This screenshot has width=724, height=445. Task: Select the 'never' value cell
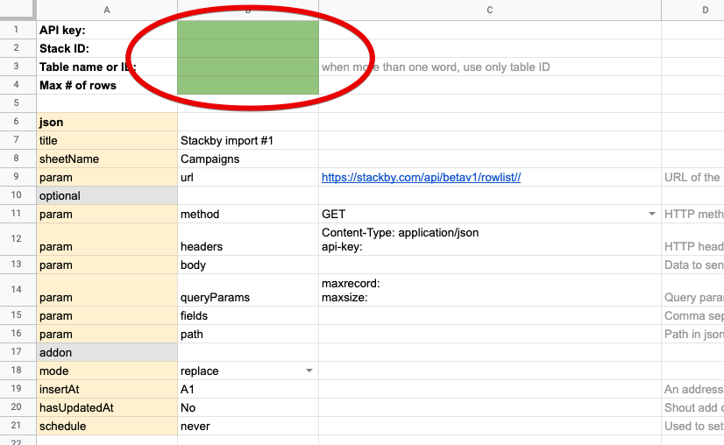[x=248, y=426]
